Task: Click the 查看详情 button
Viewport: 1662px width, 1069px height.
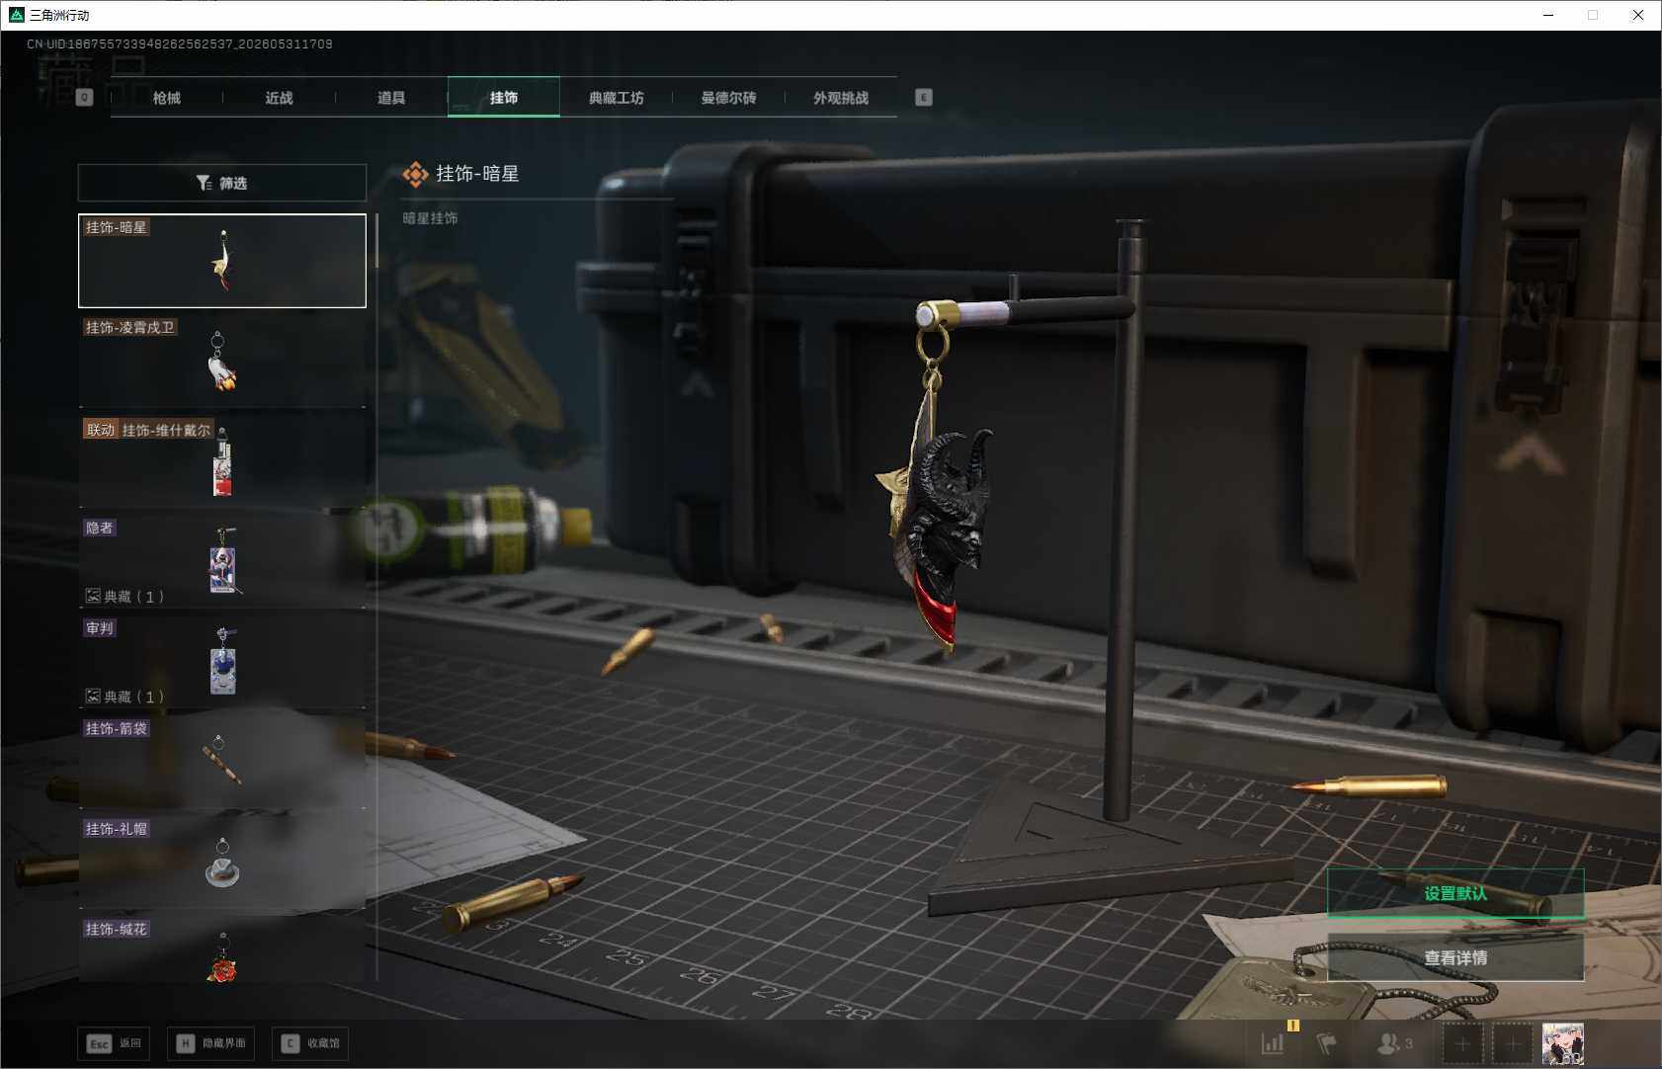Action: tap(1455, 957)
